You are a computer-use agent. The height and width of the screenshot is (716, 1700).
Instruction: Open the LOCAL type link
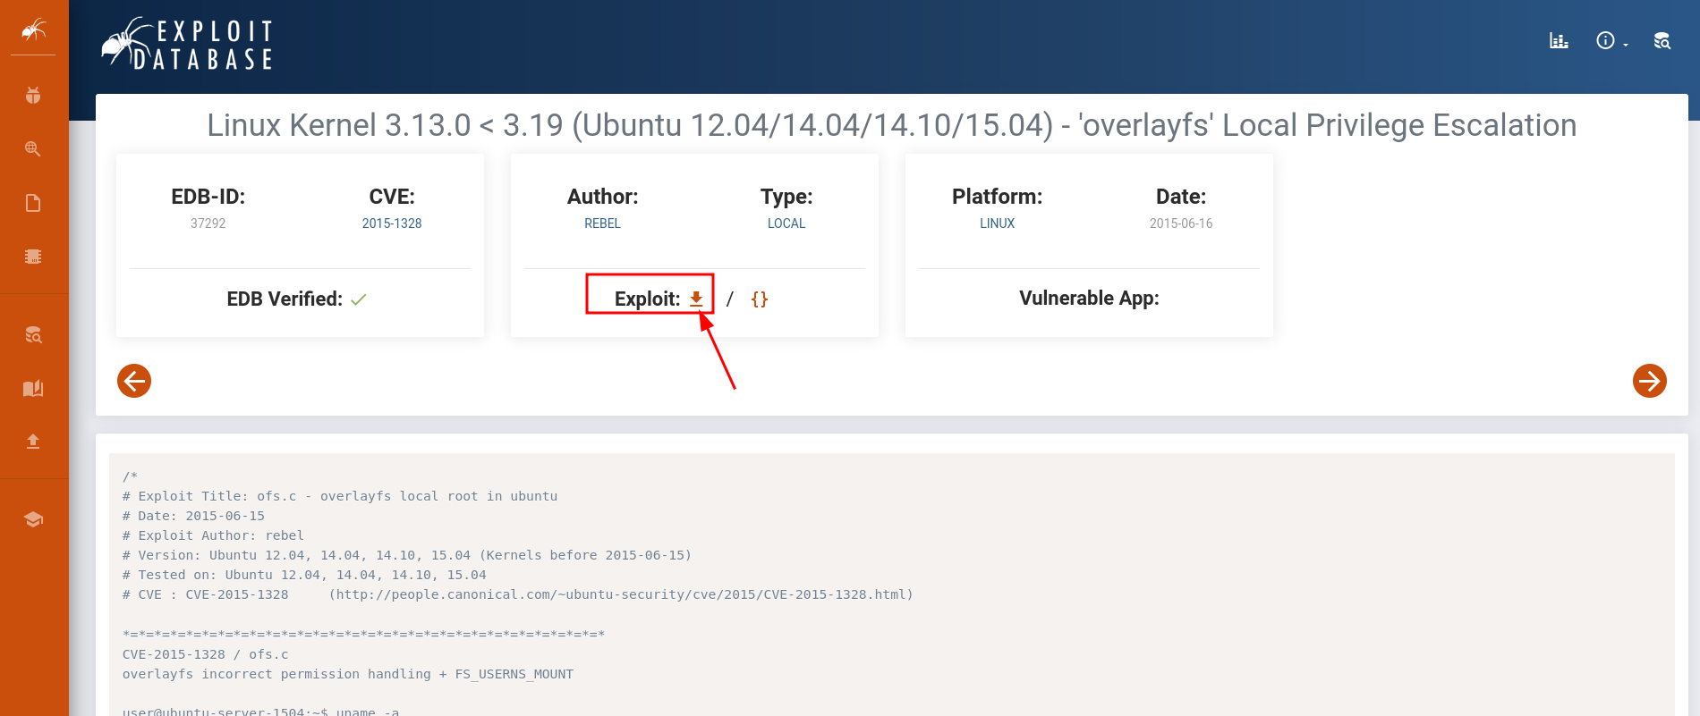tap(786, 223)
